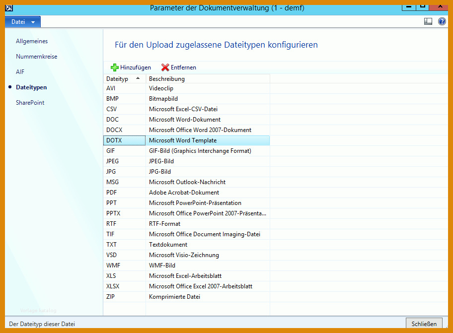Select the PPTX file type cell

click(125, 213)
